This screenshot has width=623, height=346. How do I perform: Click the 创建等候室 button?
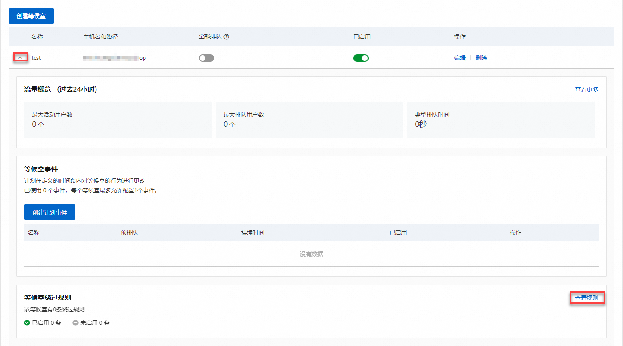point(31,16)
